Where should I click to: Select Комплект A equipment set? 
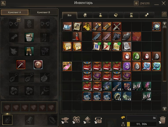pos(15,12)
